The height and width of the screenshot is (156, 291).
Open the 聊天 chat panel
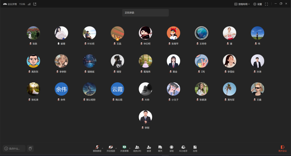click(x=160, y=148)
